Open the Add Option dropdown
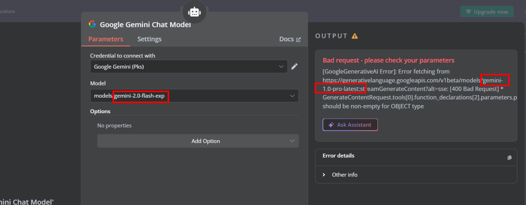This screenshot has width=526, height=205. [198, 141]
